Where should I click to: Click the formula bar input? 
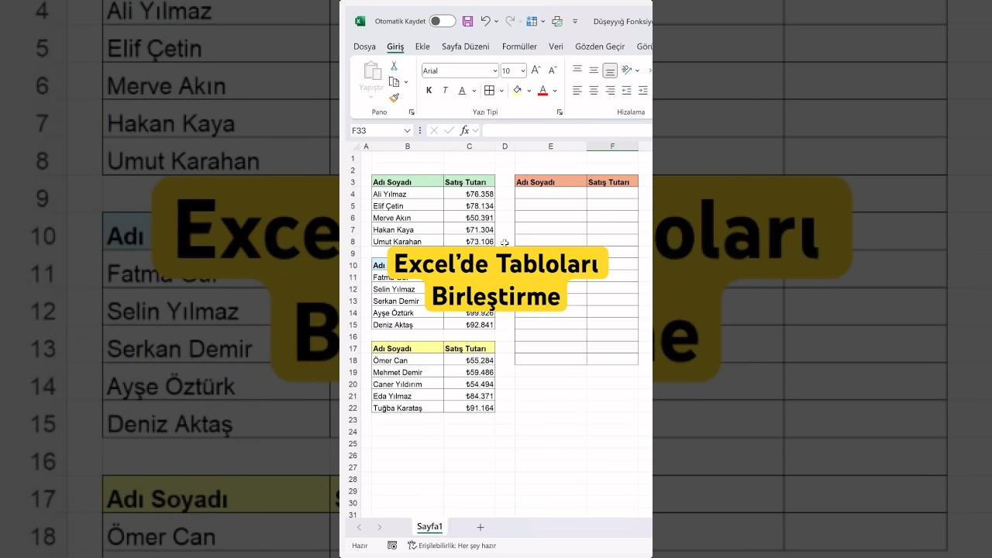[567, 131]
